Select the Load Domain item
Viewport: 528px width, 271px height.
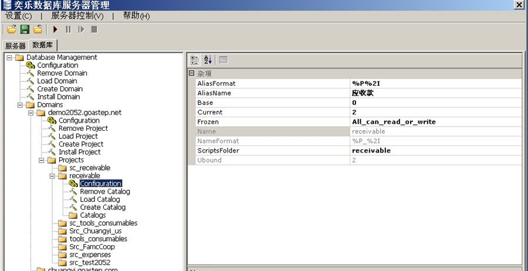click(x=57, y=81)
